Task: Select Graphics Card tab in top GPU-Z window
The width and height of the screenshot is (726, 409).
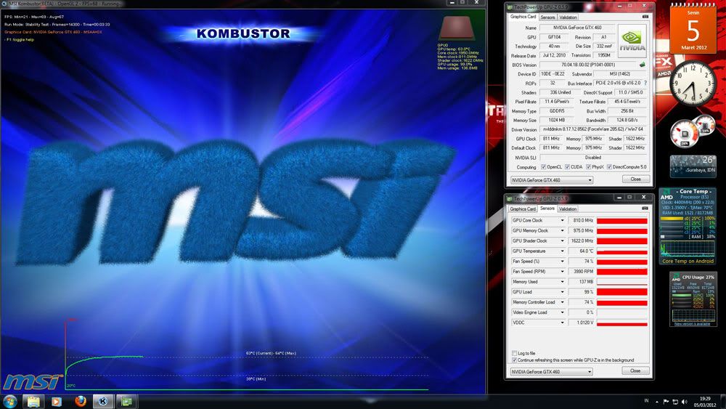Action: pyautogui.click(x=523, y=17)
